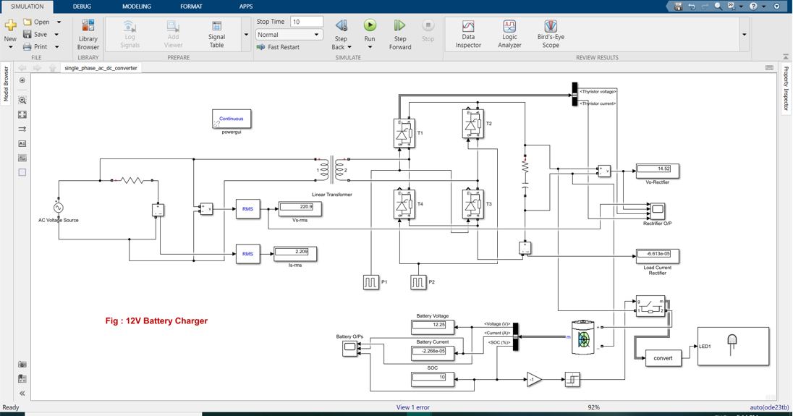Expand the Prepare gallery arrow
This screenshot has height=416, width=793.
(x=246, y=35)
